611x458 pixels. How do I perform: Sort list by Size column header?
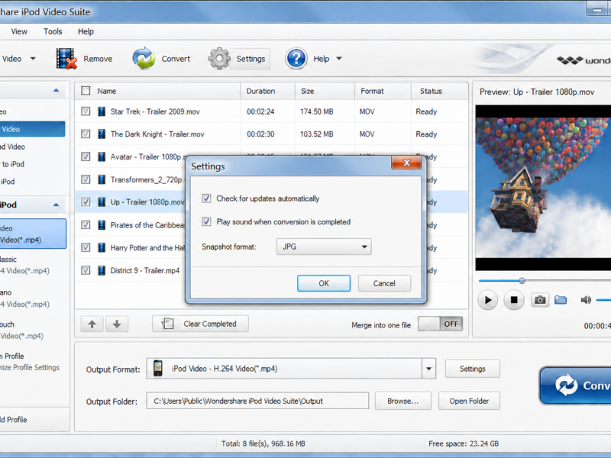pyautogui.click(x=325, y=91)
